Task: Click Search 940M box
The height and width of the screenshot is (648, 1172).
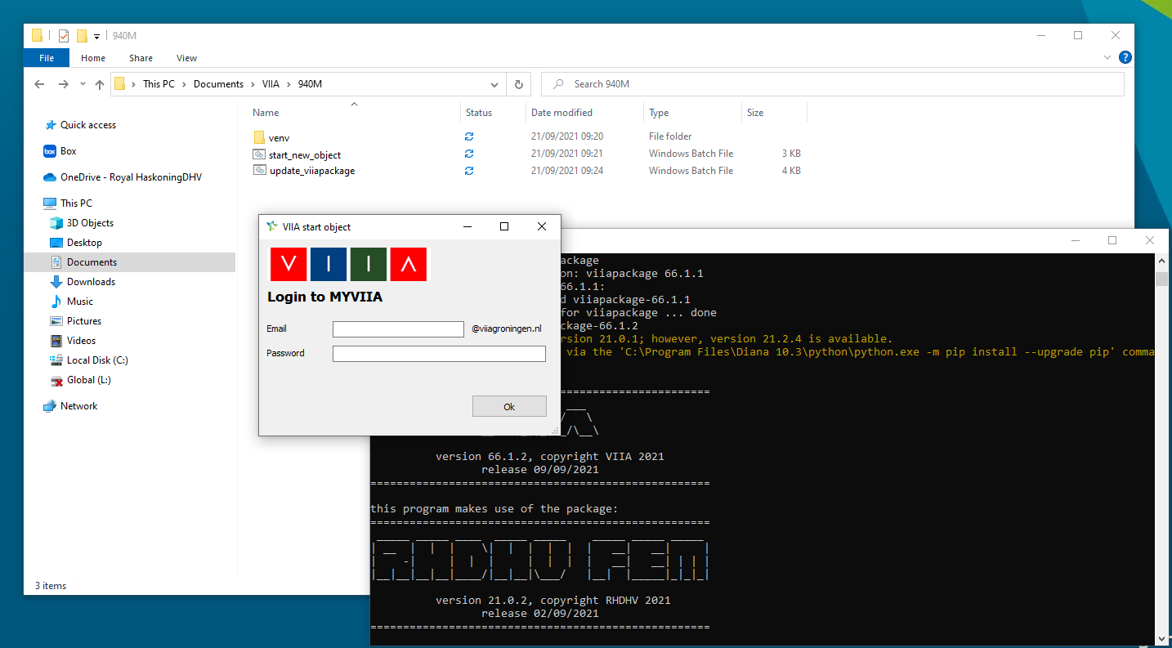Action: 833,84
